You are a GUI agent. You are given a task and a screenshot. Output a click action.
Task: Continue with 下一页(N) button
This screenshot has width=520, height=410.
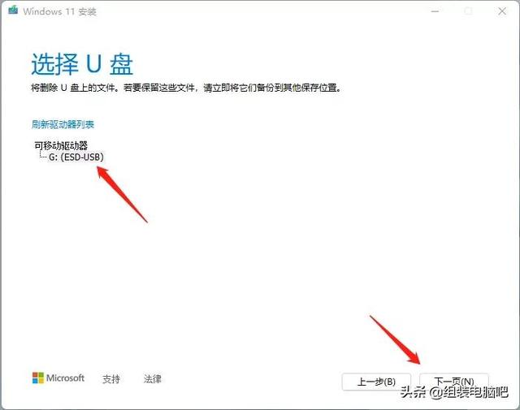[454, 382]
